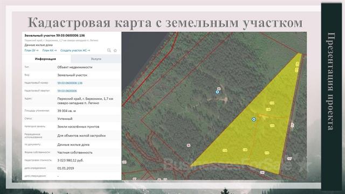Viewport: 345px width, 194px height.
Task: Open the План ЗУ link
Action: (31, 50)
